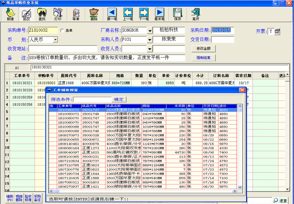Go to next record with 下一笔 arrow

click(144, 14)
